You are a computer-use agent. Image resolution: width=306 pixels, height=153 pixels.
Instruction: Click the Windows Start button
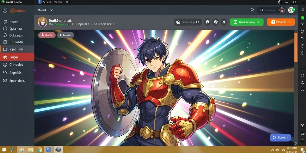pos(4,150)
